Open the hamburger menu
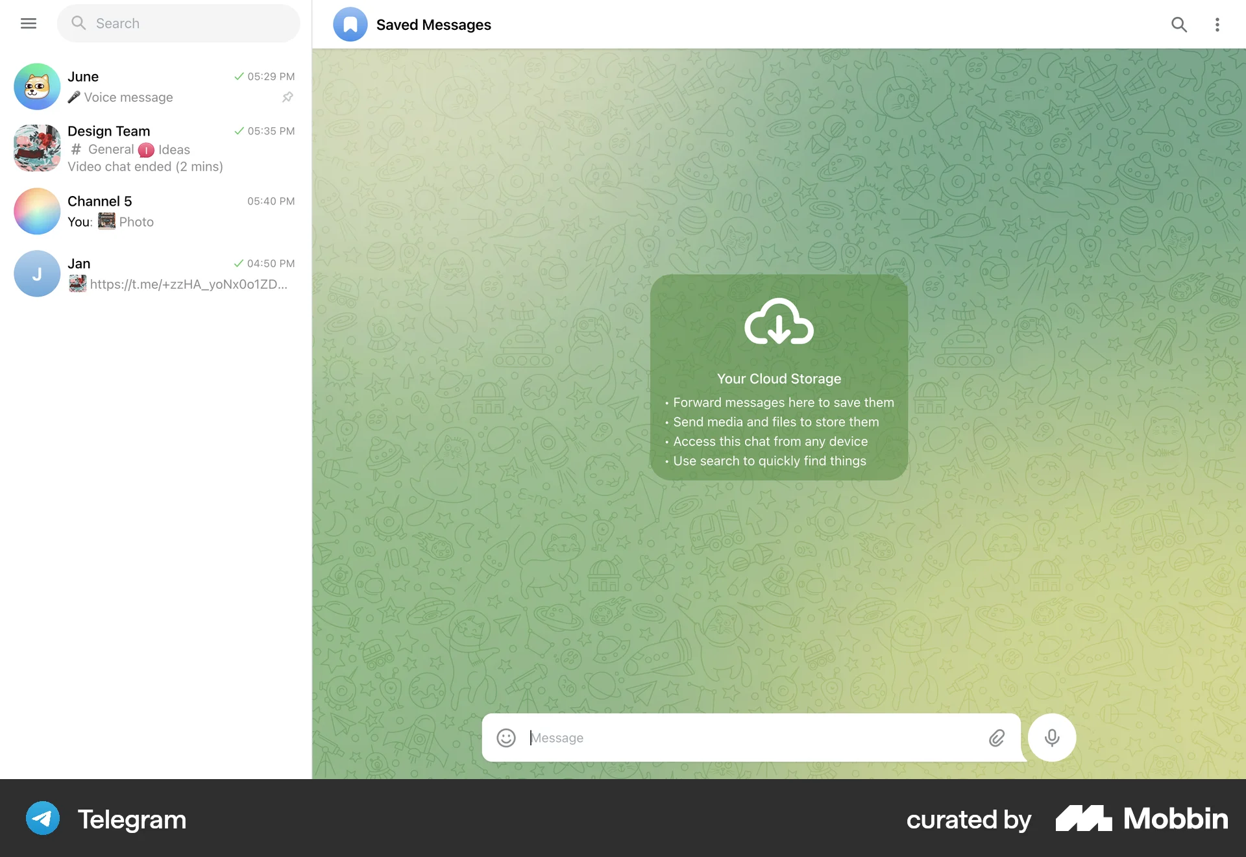This screenshot has width=1246, height=857. coord(29,23)
